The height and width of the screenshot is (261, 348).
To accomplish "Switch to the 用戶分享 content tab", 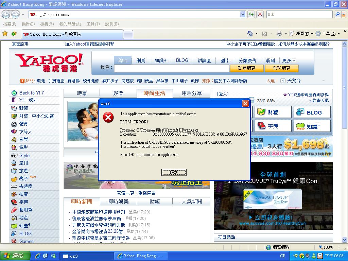I will point(192,93).
